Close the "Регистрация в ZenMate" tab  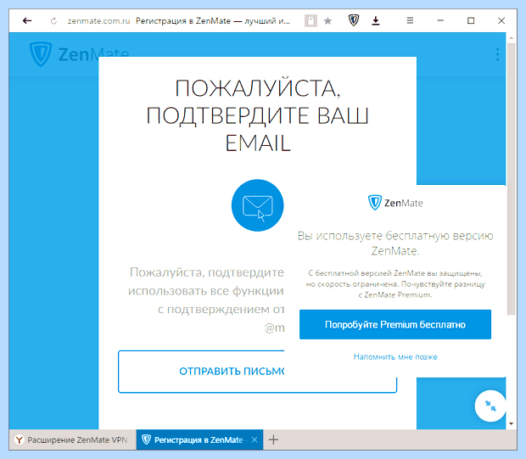click(x=255, y=439)
